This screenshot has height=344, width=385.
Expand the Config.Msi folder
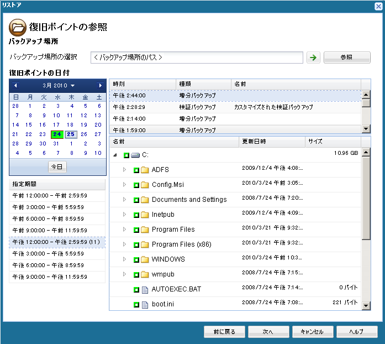pyautogui.click(x=124, y=184)
